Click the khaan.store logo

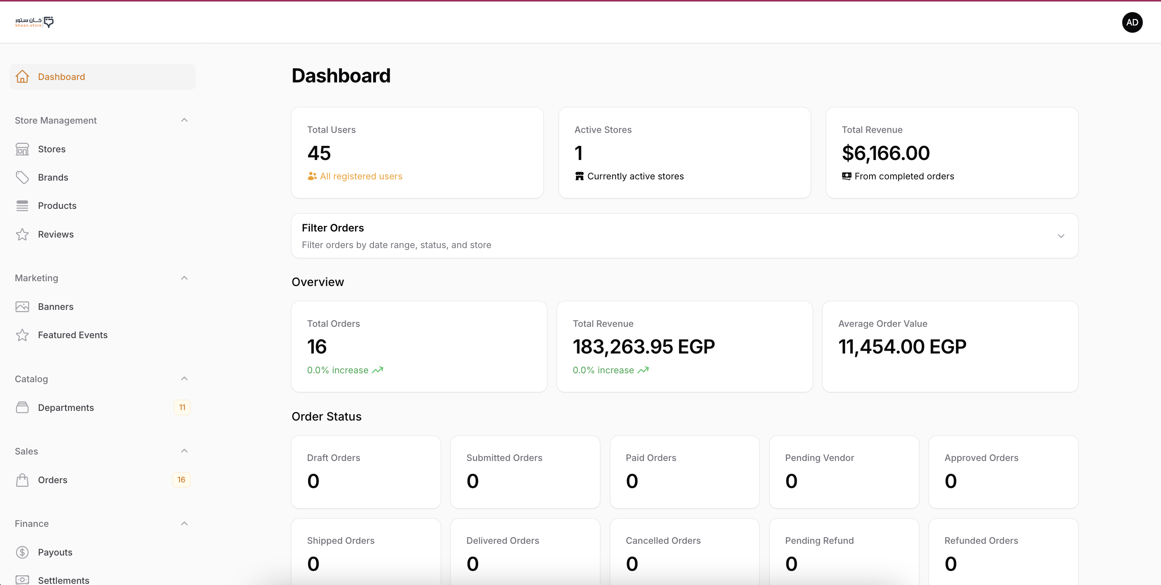tap(34, 22)
